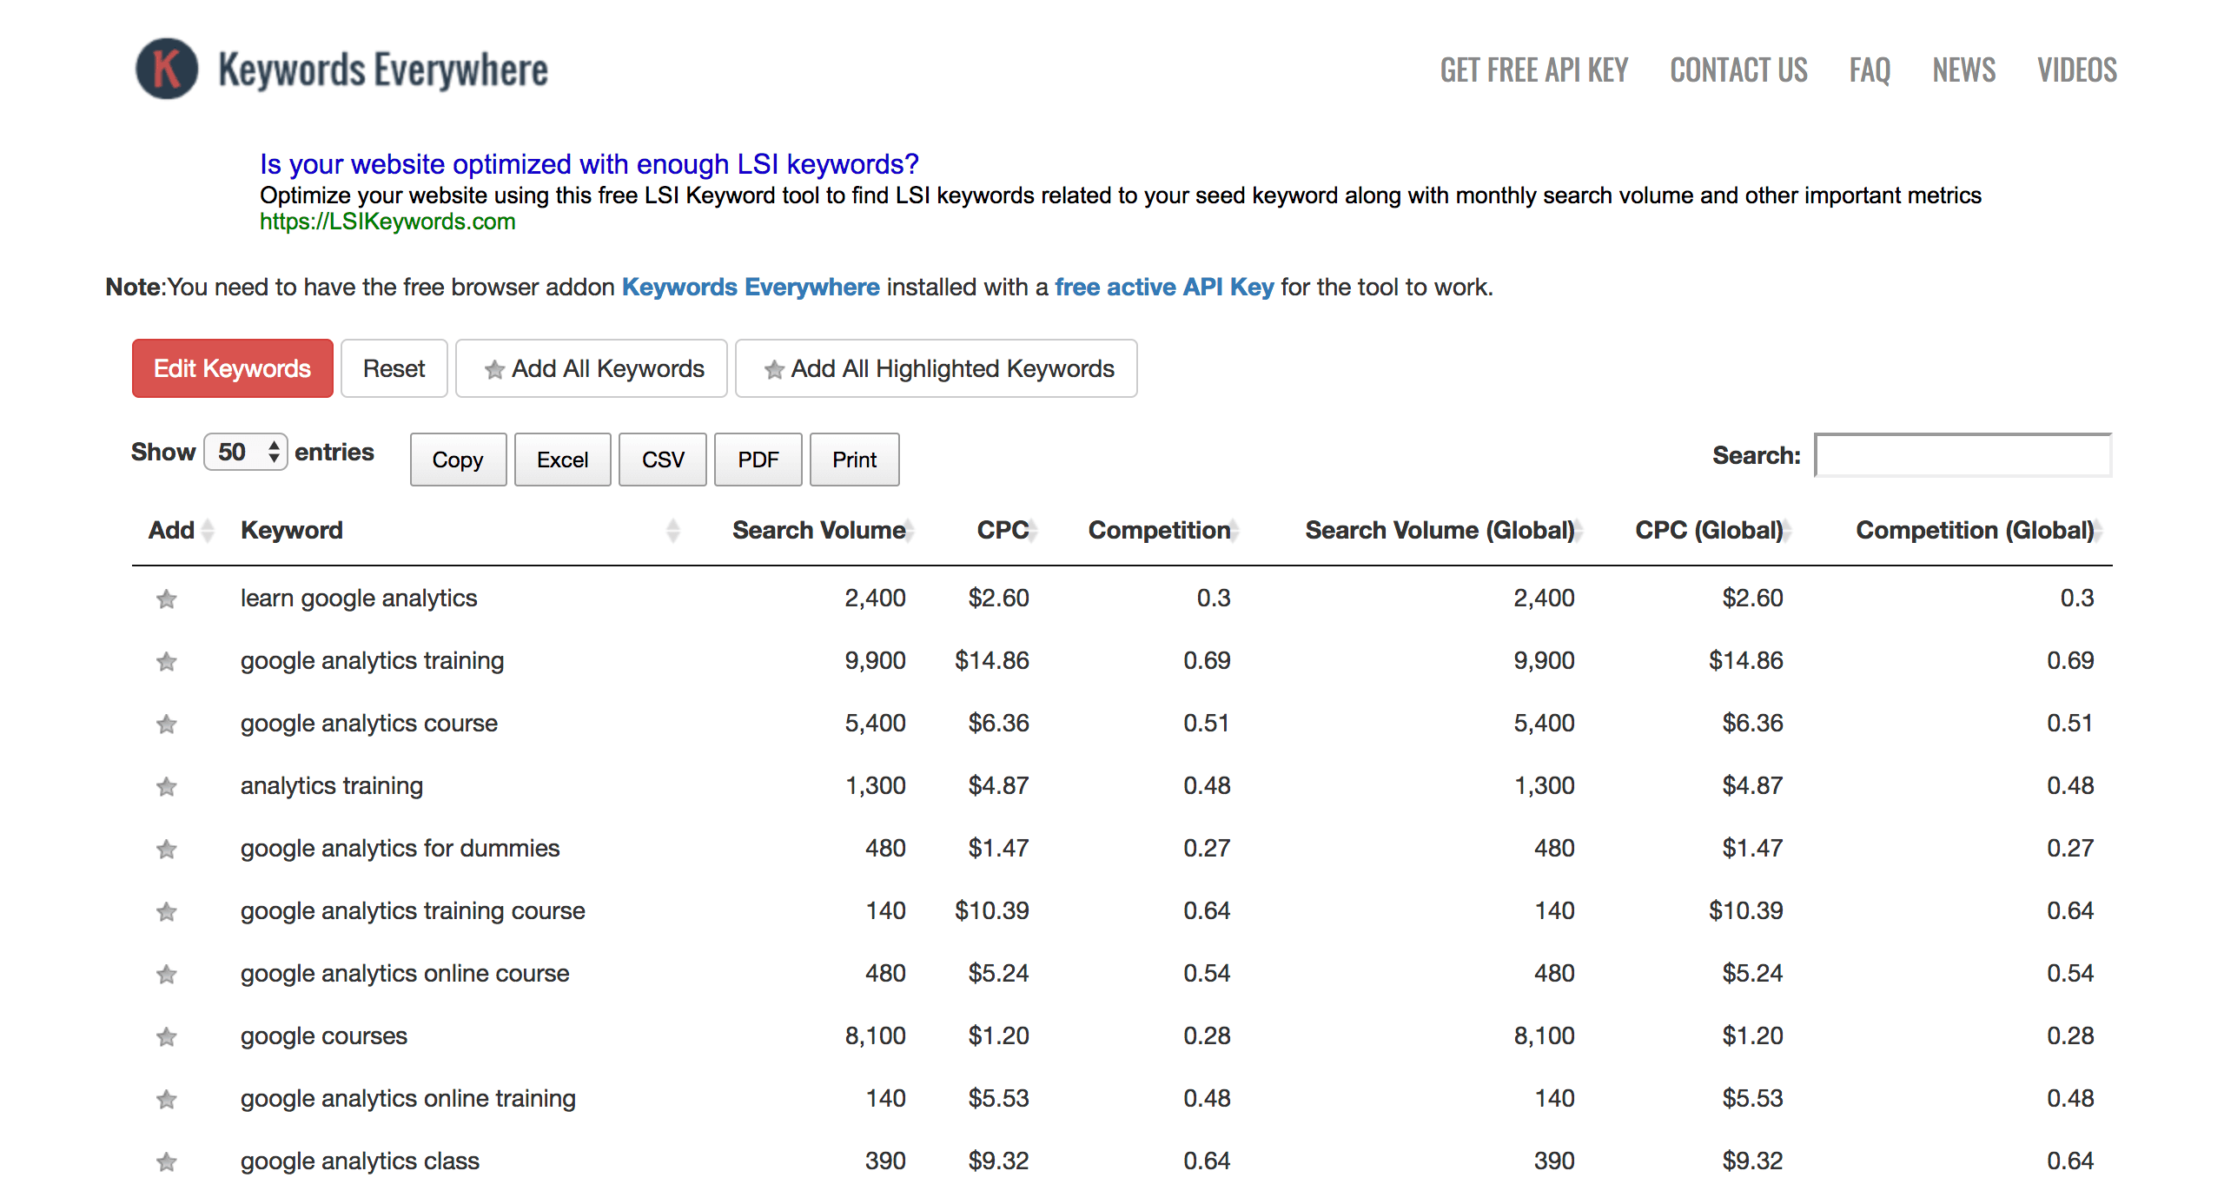Export table to Excel
2224x1204 pixels.
point(562,460)
